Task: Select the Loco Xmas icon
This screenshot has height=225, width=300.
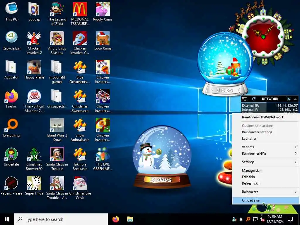Action: coord(103,40)
